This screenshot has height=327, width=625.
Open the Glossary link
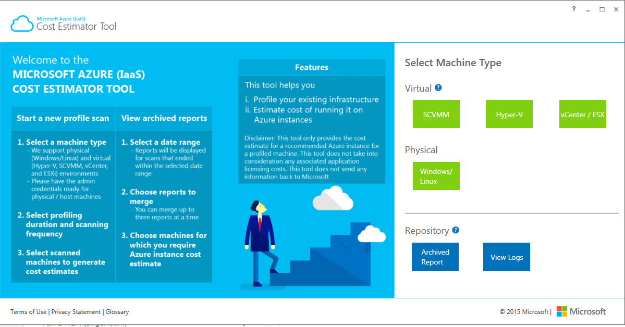[x=117, y=312]
